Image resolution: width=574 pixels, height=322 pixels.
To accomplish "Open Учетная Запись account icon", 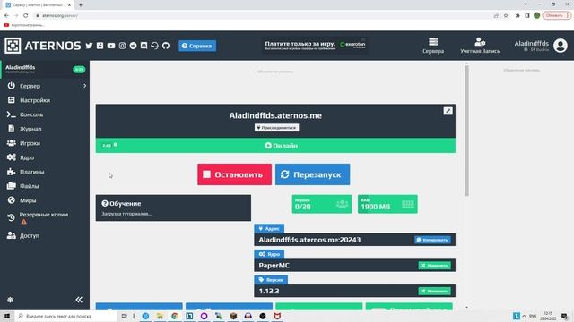I will point(480,46).
